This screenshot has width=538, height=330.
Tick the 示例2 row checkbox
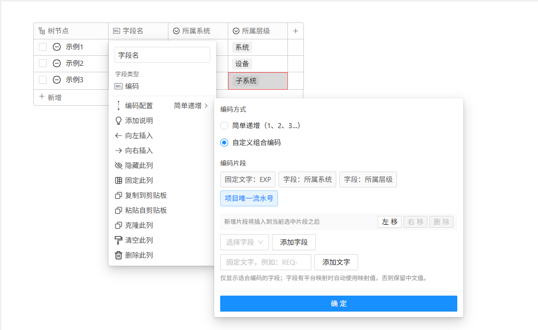43,63
